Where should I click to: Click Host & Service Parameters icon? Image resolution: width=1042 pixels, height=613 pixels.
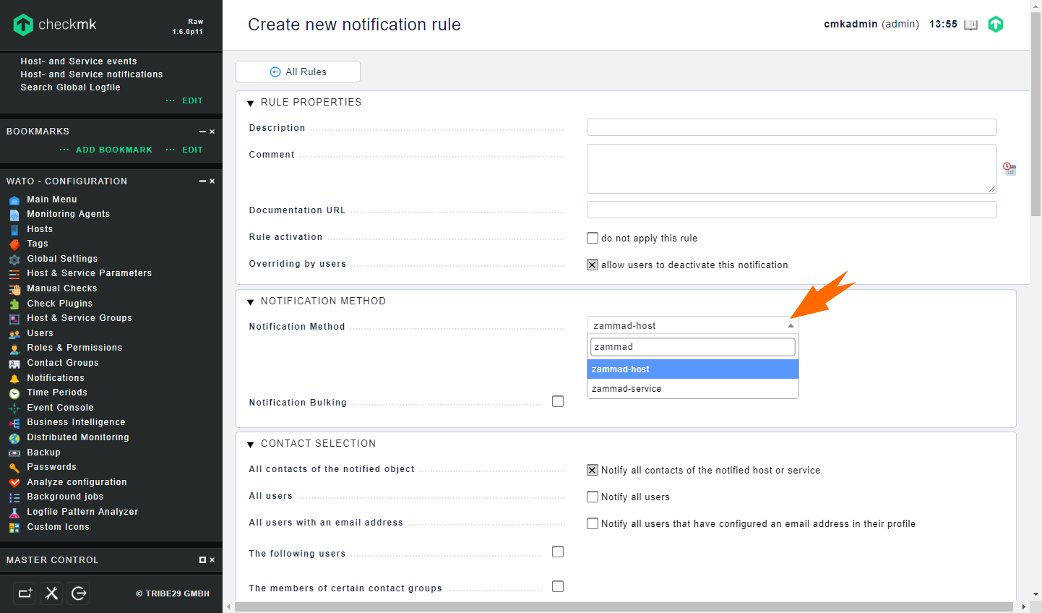click(14, 274)
